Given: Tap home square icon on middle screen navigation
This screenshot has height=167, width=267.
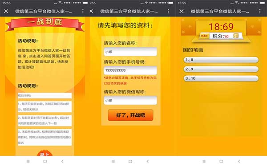Looking at the screenshot, I should coord(130,161).
